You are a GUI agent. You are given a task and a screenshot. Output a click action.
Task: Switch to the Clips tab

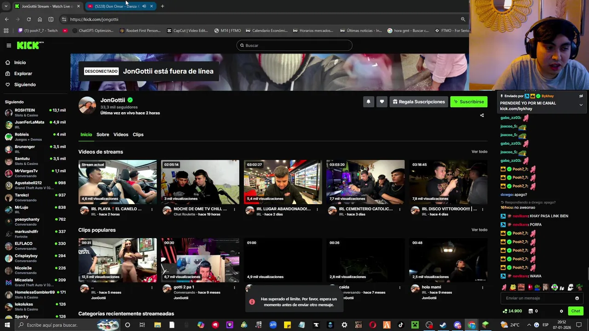(138, 135)
